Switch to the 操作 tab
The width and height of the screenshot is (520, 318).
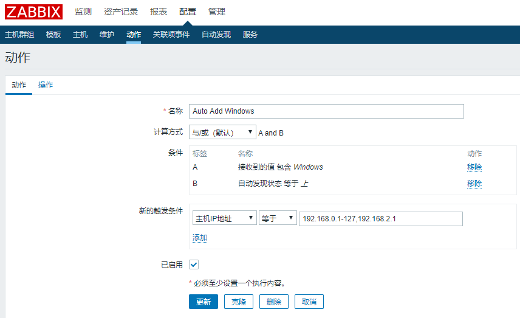pyautogui.click(x=46, y=85)
